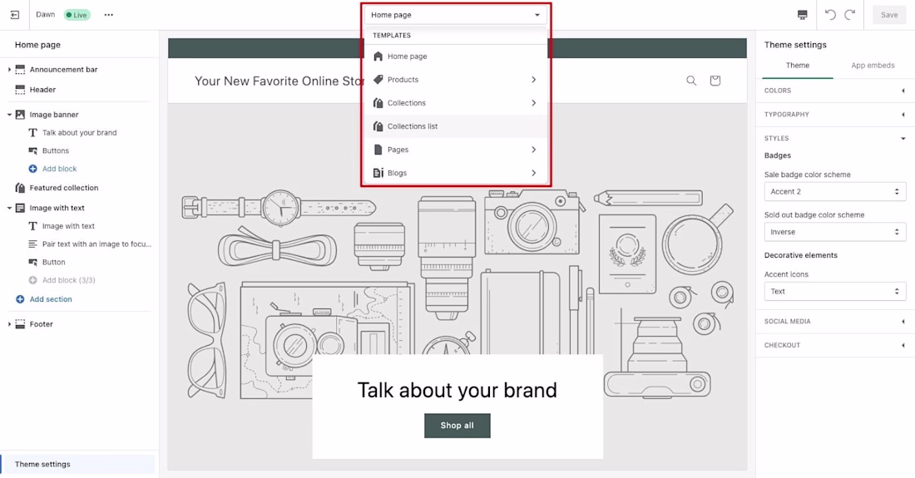
Task: Expand the Pages submenu chevron
Action: click(533, 150)
